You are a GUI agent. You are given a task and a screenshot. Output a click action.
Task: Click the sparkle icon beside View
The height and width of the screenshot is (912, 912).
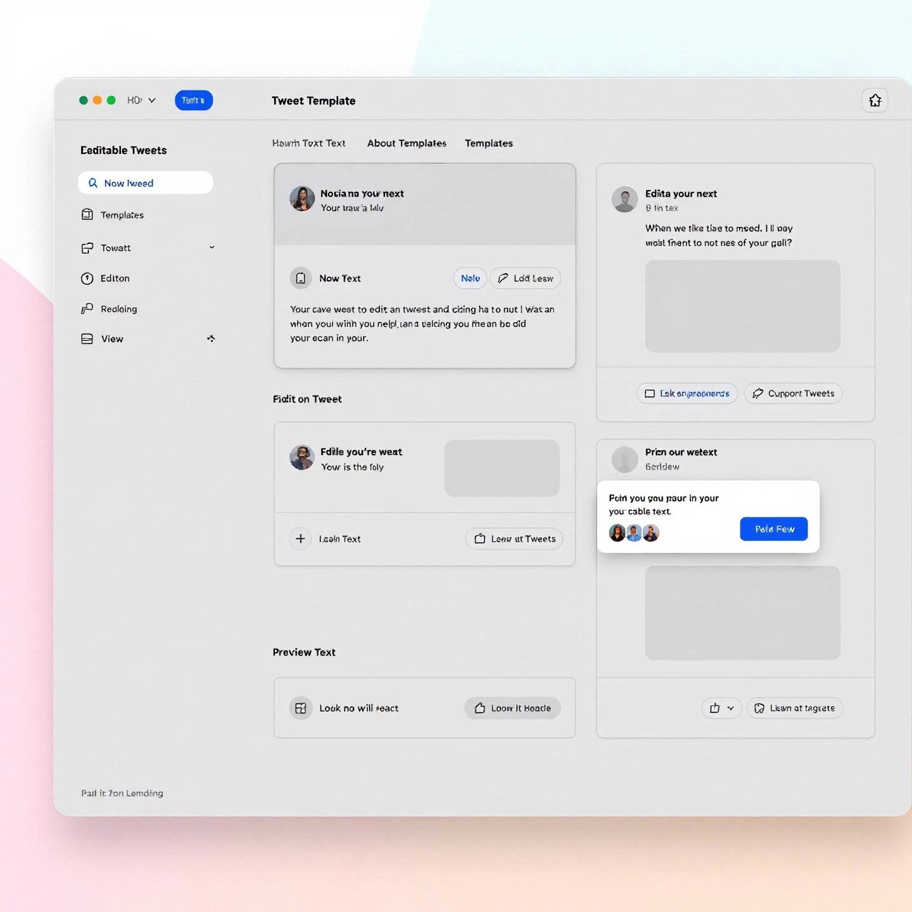coord(211,339)
